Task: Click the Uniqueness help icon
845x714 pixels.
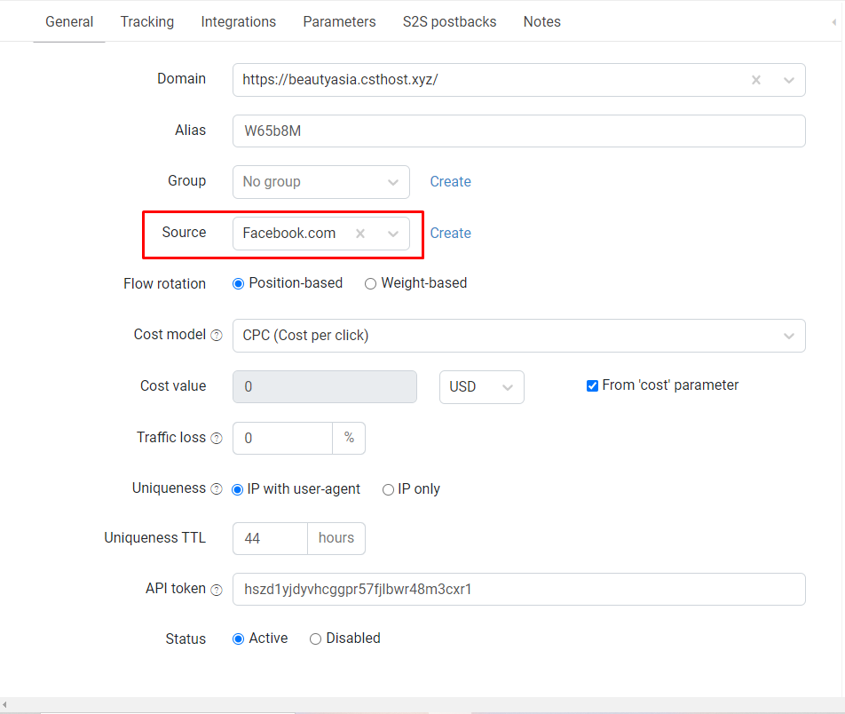Action: (x=216, y=489)
